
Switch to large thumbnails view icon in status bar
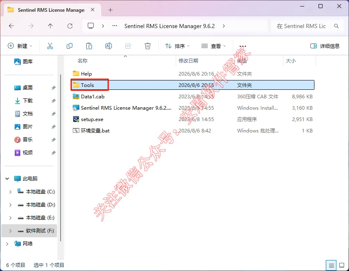tap(342, 265)
